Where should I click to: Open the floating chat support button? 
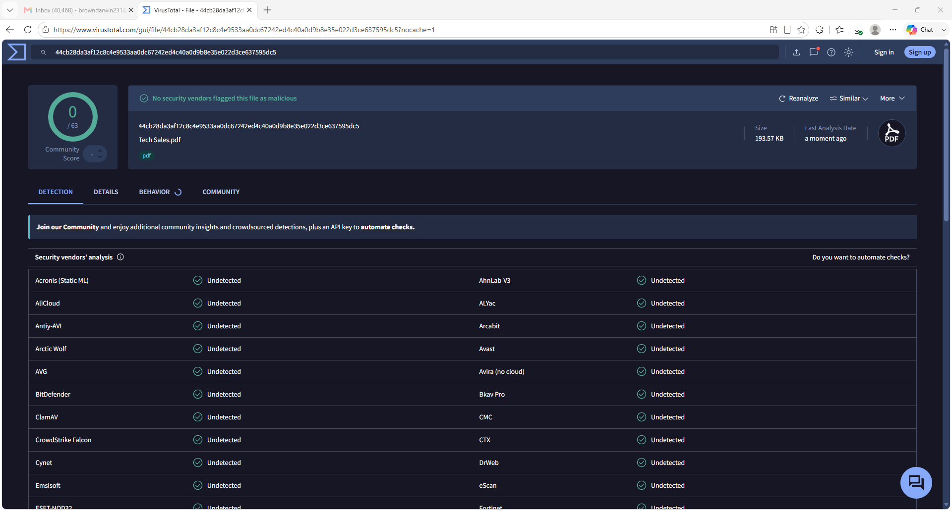point(916,482)
